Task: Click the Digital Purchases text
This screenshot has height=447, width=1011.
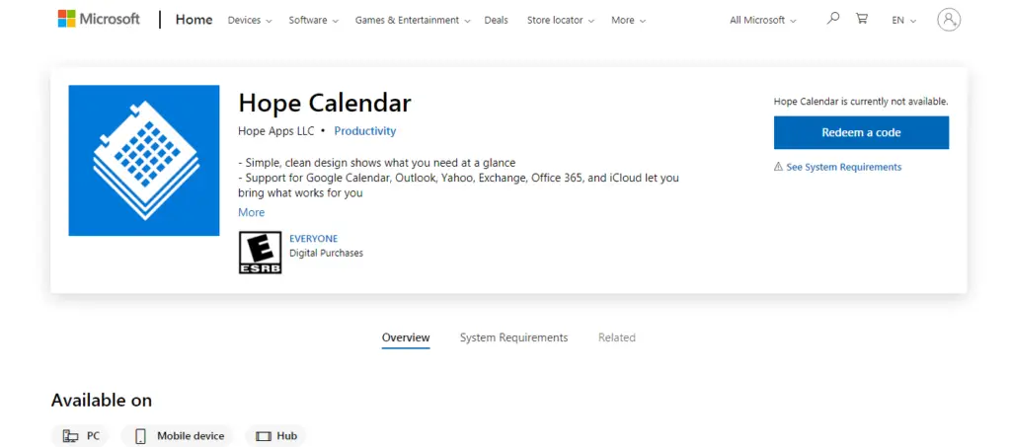Action: [326, 254]
